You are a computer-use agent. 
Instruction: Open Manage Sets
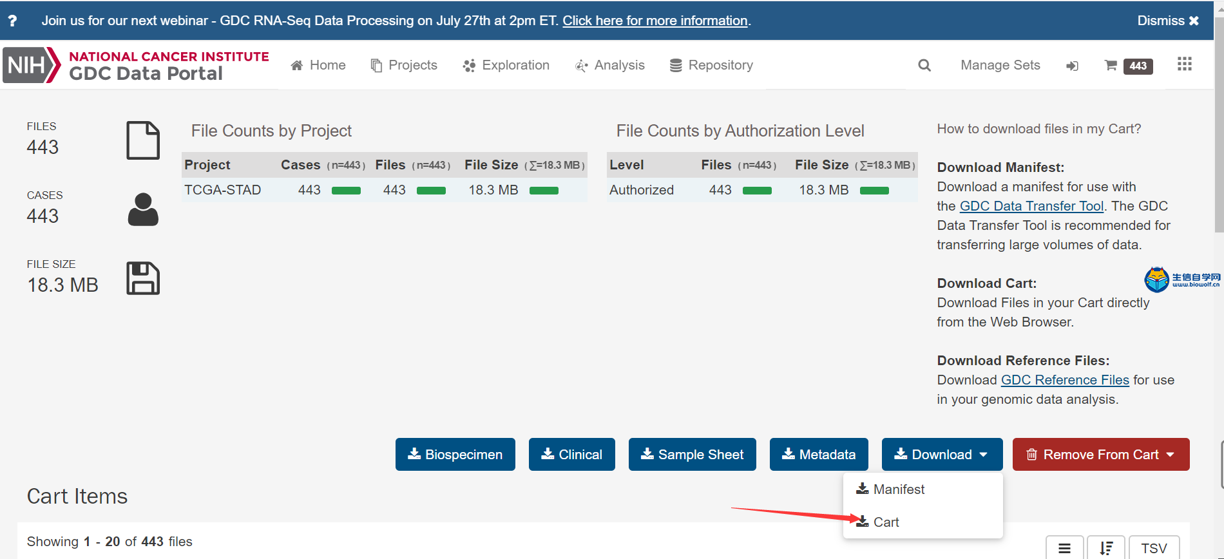(1000, 65)
